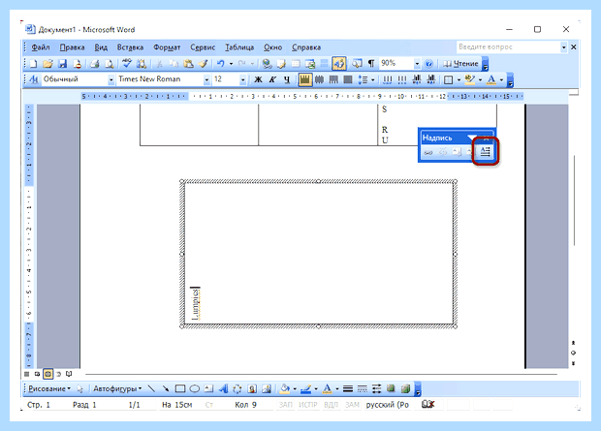Switch to print layout view button
Image resolution: width=601 pixels, height=431 pixels.
coord(47,374)
